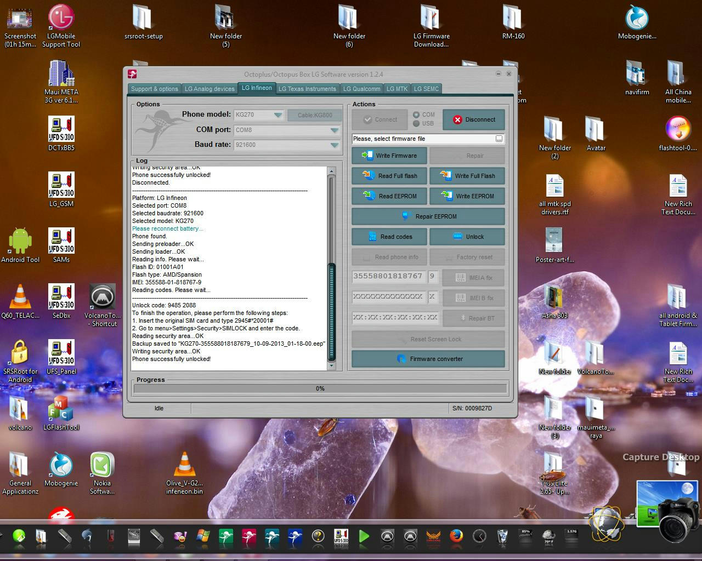Image resolution: width=702 pixels, height=561 pixels.
Task: Click the Write Firmware button
Action: pyautogui.click(x=389, y=156)
